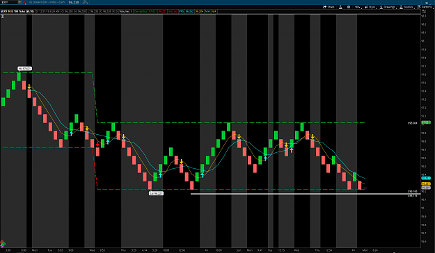The image size is (435, 253).
Task: Click the 12:34 label on time axis
Action: coord(329,250)
